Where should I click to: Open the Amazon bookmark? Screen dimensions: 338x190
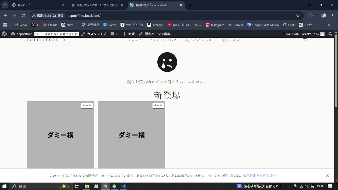coord(155,25)
